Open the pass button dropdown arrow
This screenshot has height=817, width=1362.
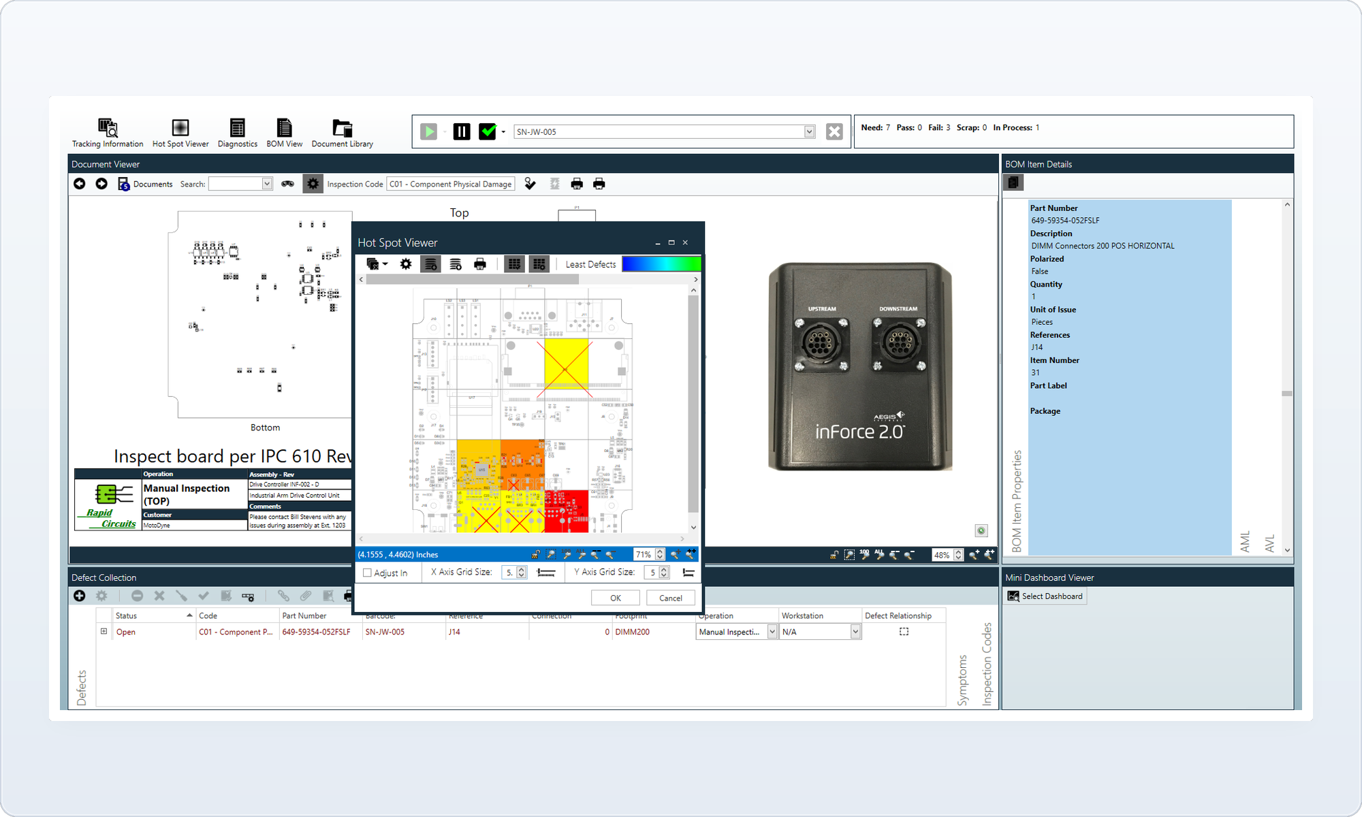(x=503, y=132)
